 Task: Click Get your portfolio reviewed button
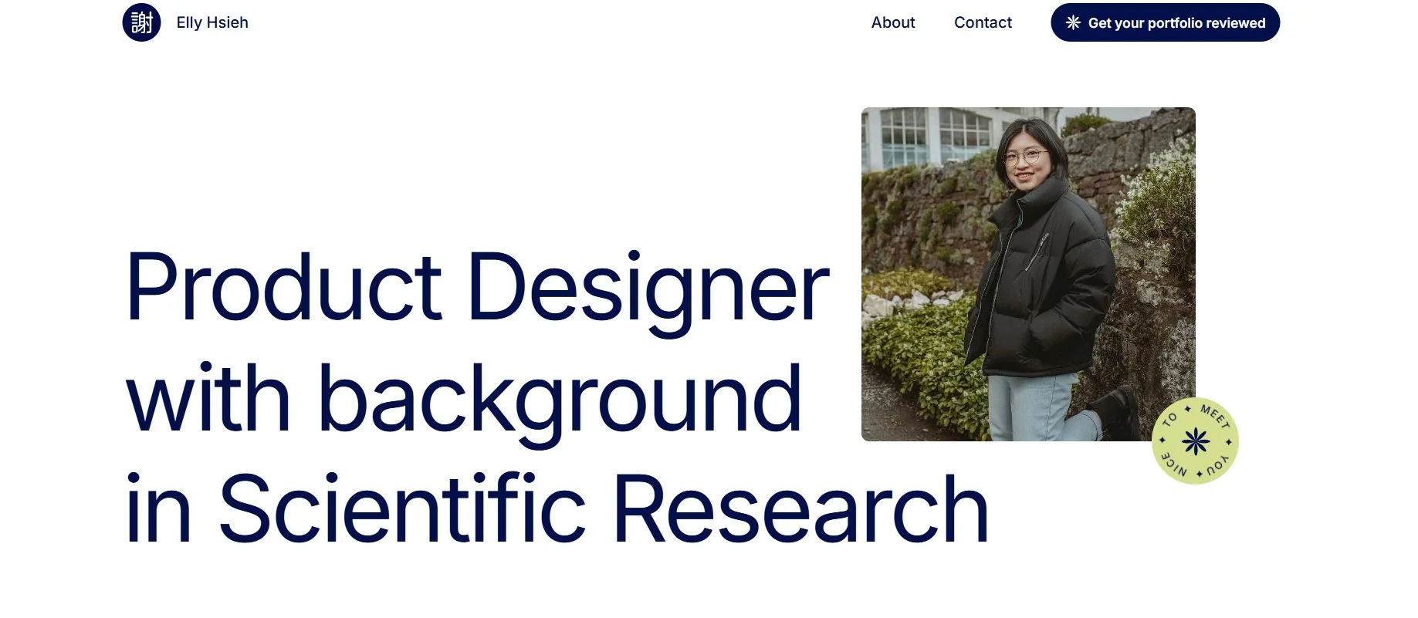click(1165, 22)
